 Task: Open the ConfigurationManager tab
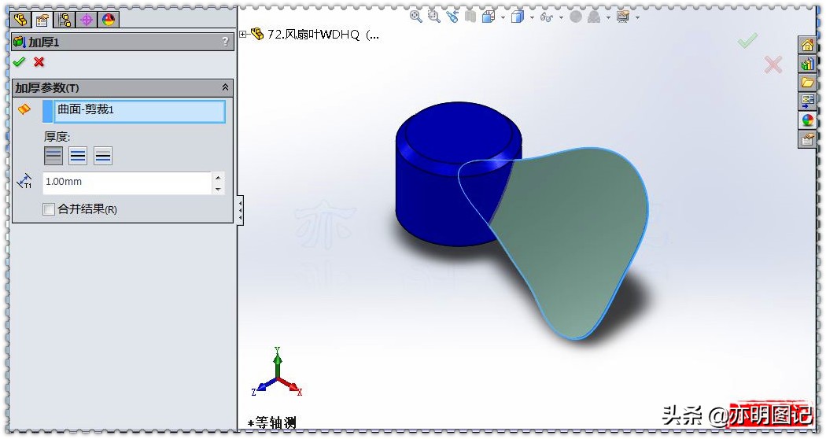tap(65, 20)
